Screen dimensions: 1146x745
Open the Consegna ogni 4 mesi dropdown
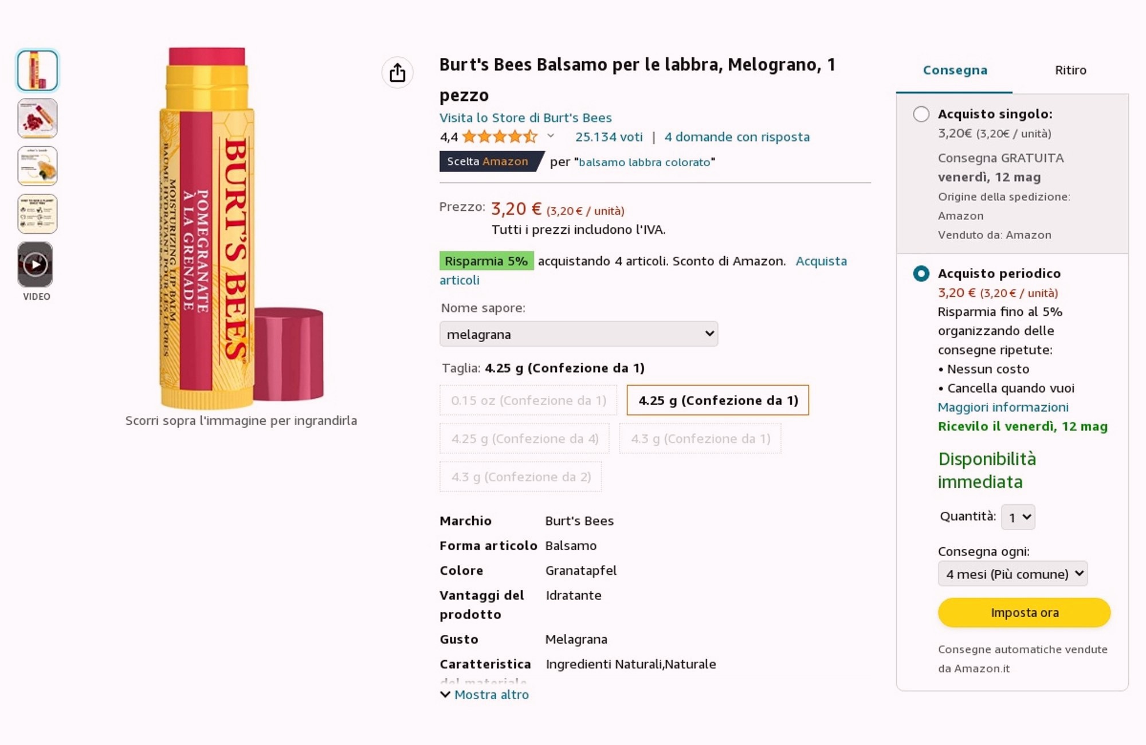coord(1012,574)
